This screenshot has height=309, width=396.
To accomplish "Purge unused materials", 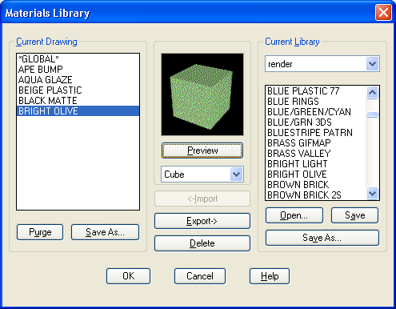I will [40, 232].
